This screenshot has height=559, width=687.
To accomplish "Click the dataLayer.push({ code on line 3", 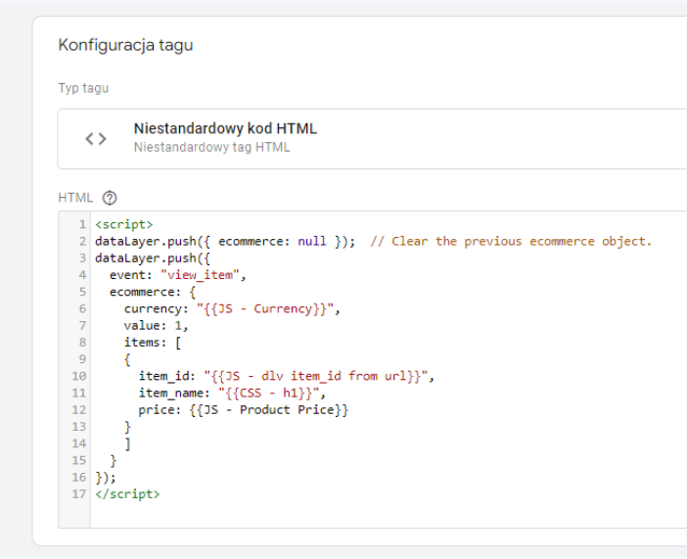I will [153, 258].
